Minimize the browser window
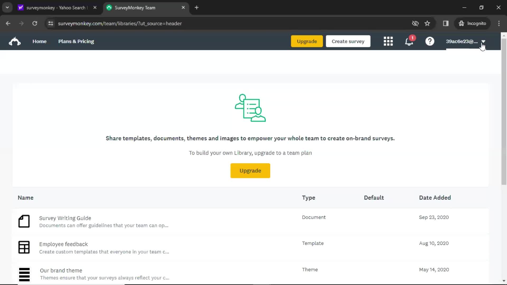Image resolution: width=507 pixels, height=285 pixels. (x=464, y=8)
